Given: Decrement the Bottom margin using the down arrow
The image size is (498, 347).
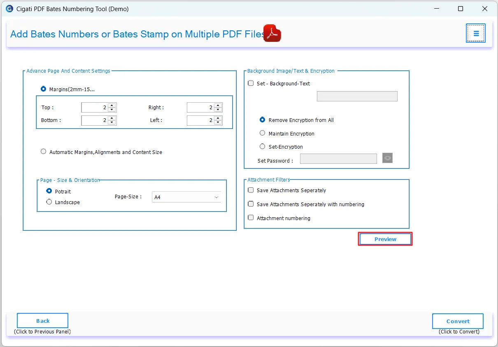Looking at the screenshot, I should click(111, 122).
